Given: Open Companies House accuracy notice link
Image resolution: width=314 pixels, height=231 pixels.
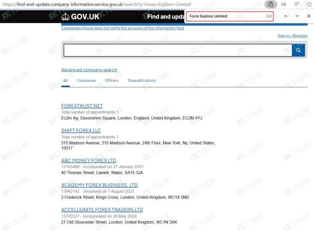Looking at the screenshot, I should tap(123, 28).
